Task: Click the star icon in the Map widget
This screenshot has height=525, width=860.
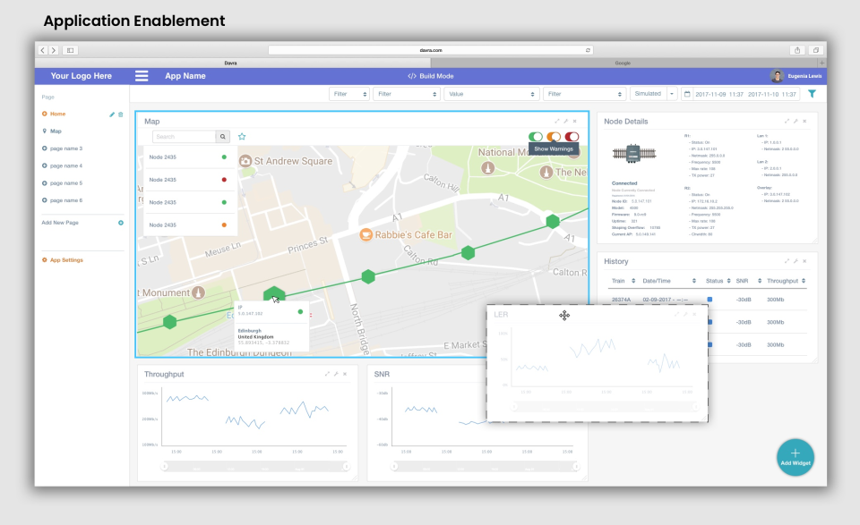Action: point(242,136)
